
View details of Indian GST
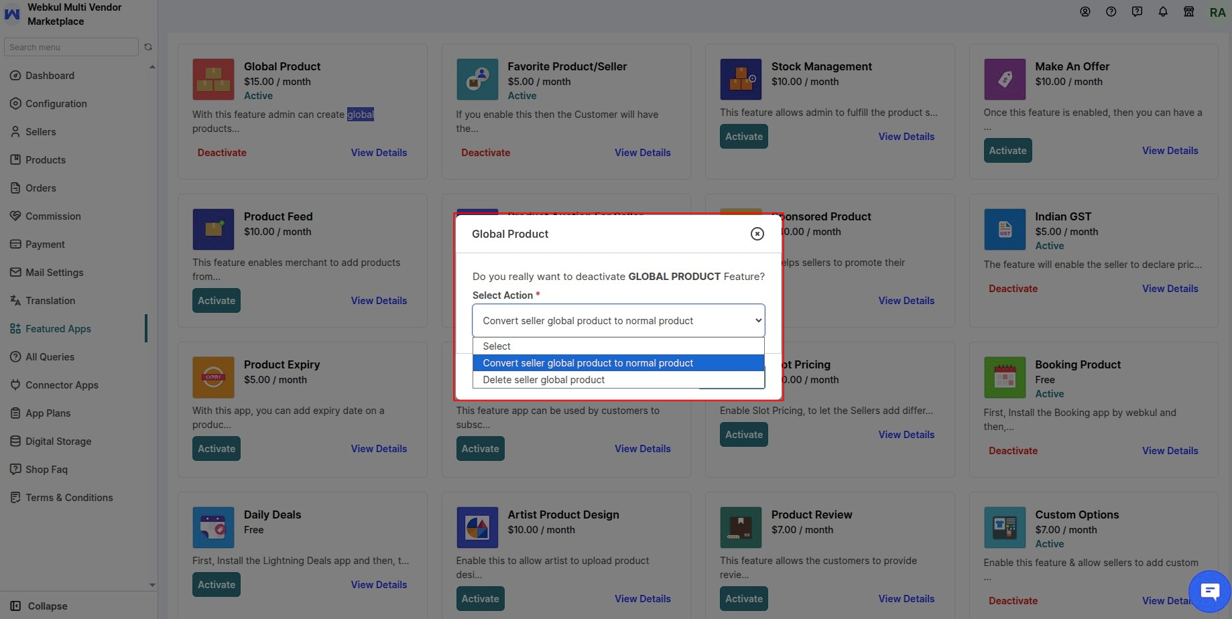[x=1170, y=289]
